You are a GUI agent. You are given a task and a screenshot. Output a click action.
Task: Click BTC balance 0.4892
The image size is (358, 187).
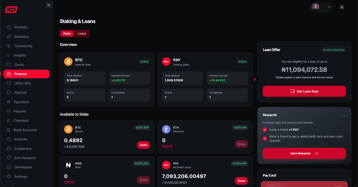click(x=73, y=140)
